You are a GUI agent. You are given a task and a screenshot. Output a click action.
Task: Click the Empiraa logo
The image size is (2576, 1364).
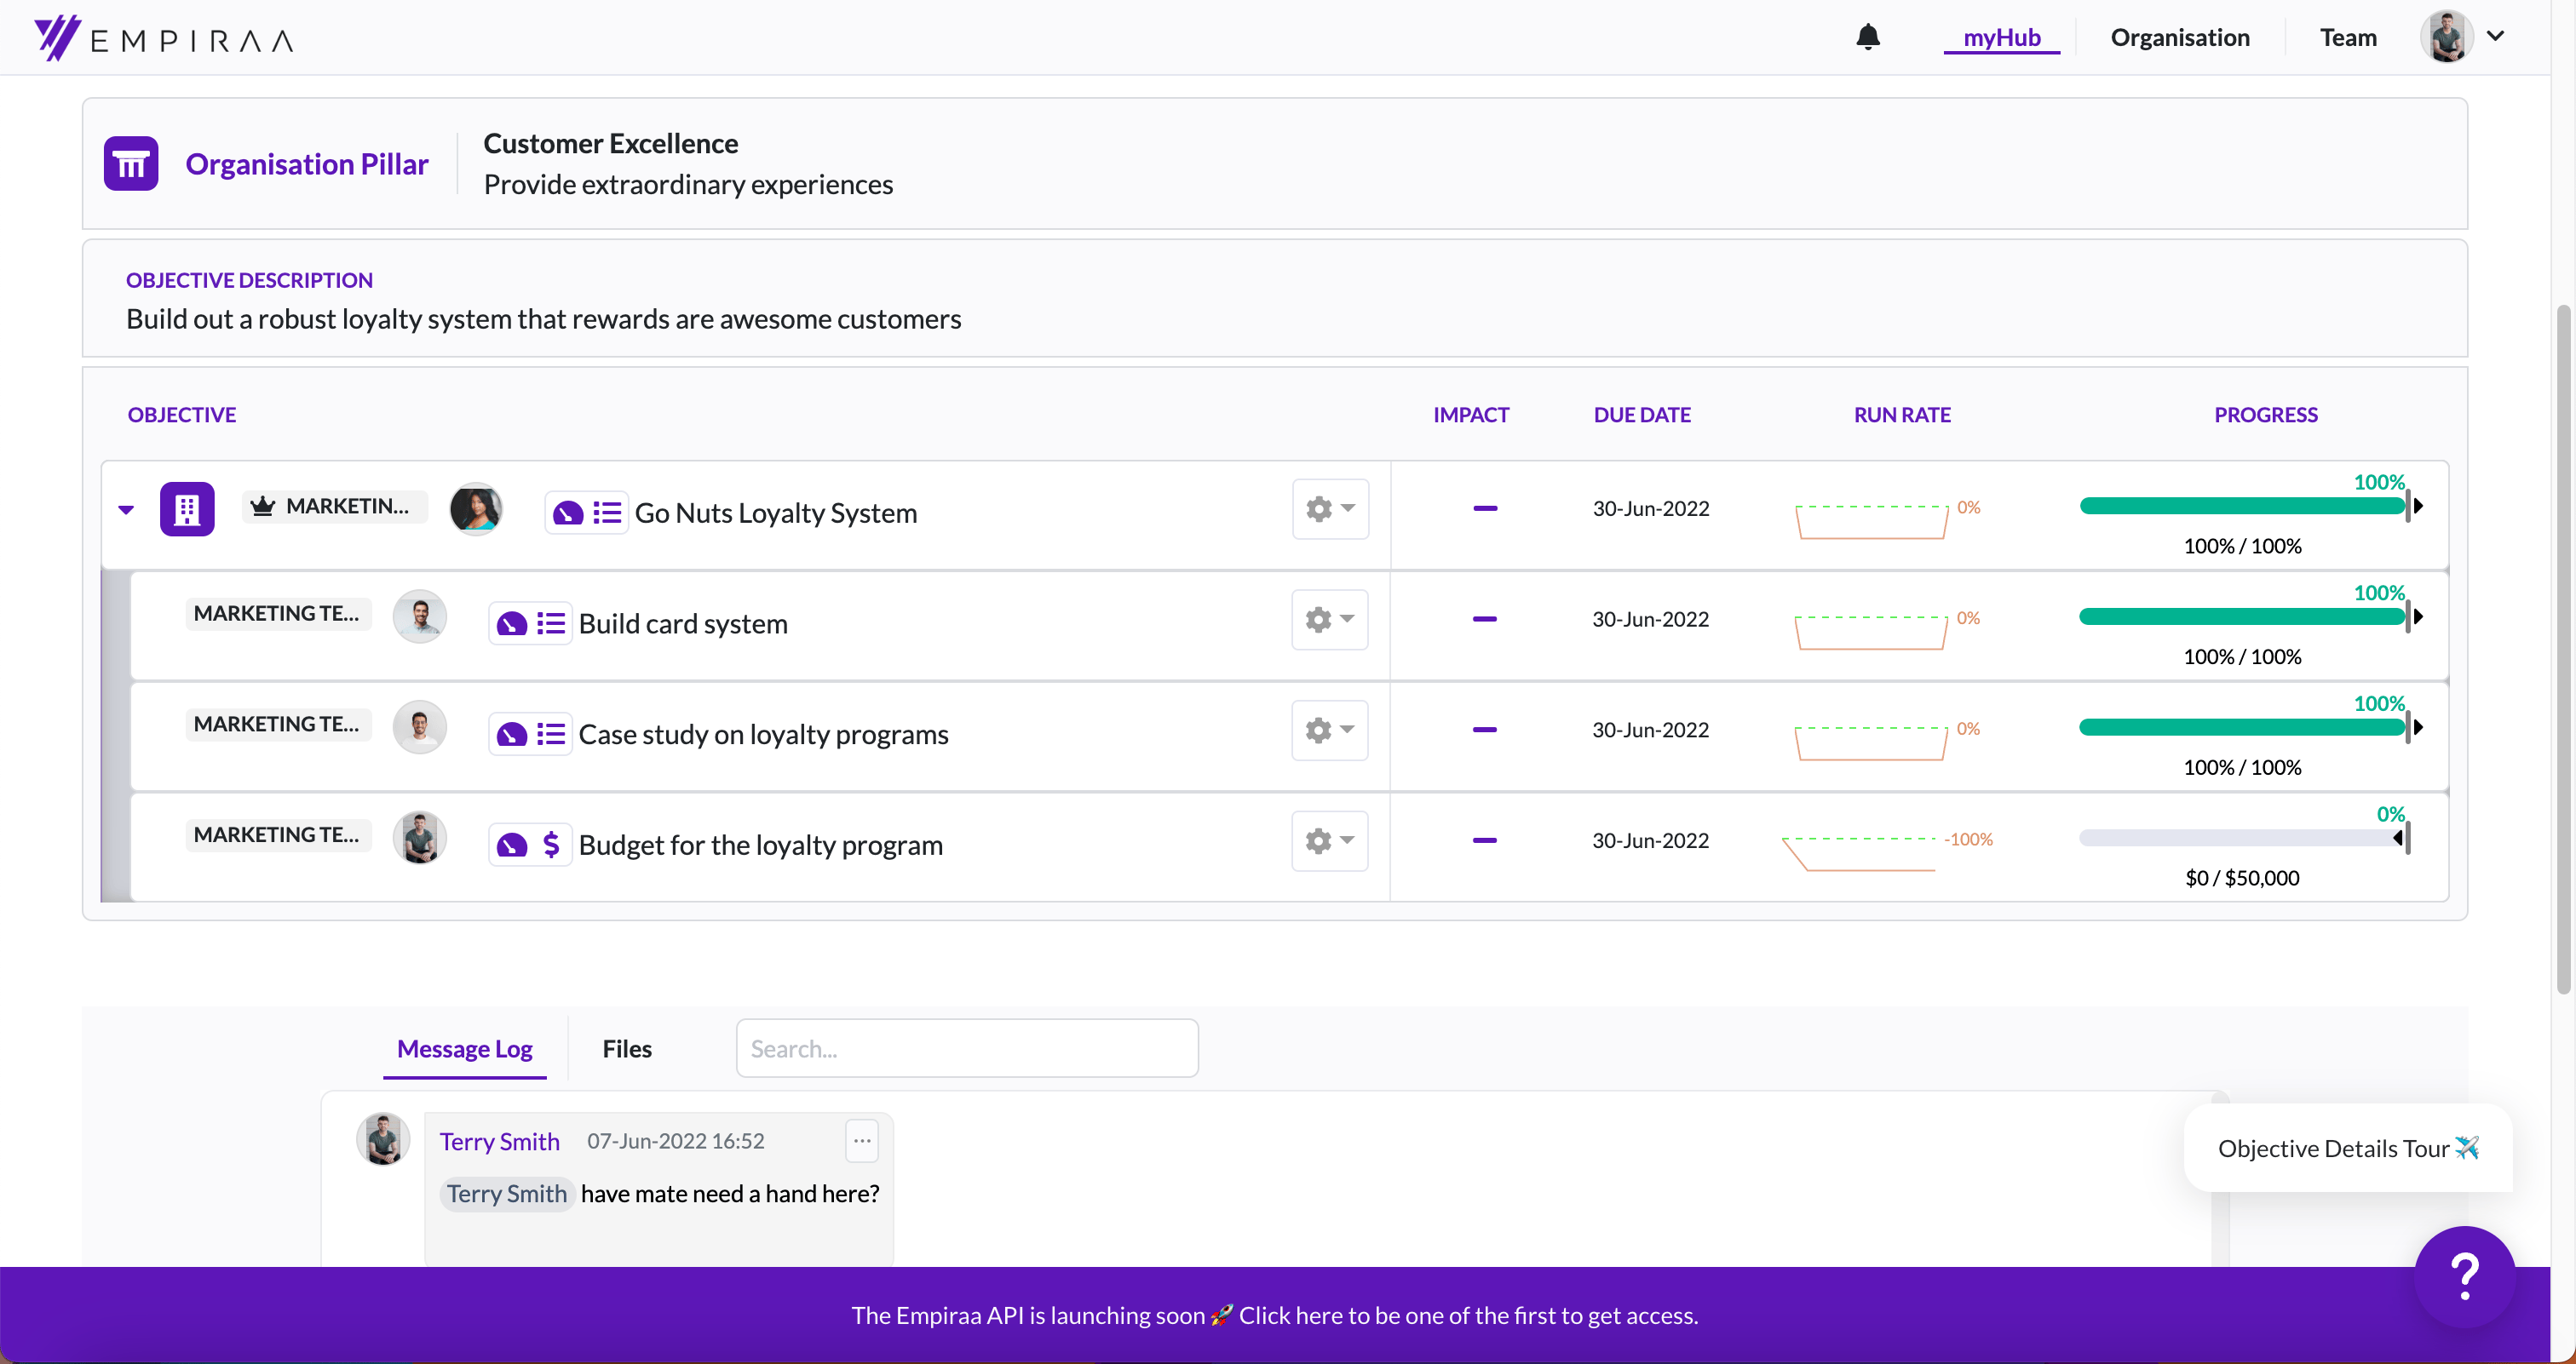pos(164,38)
